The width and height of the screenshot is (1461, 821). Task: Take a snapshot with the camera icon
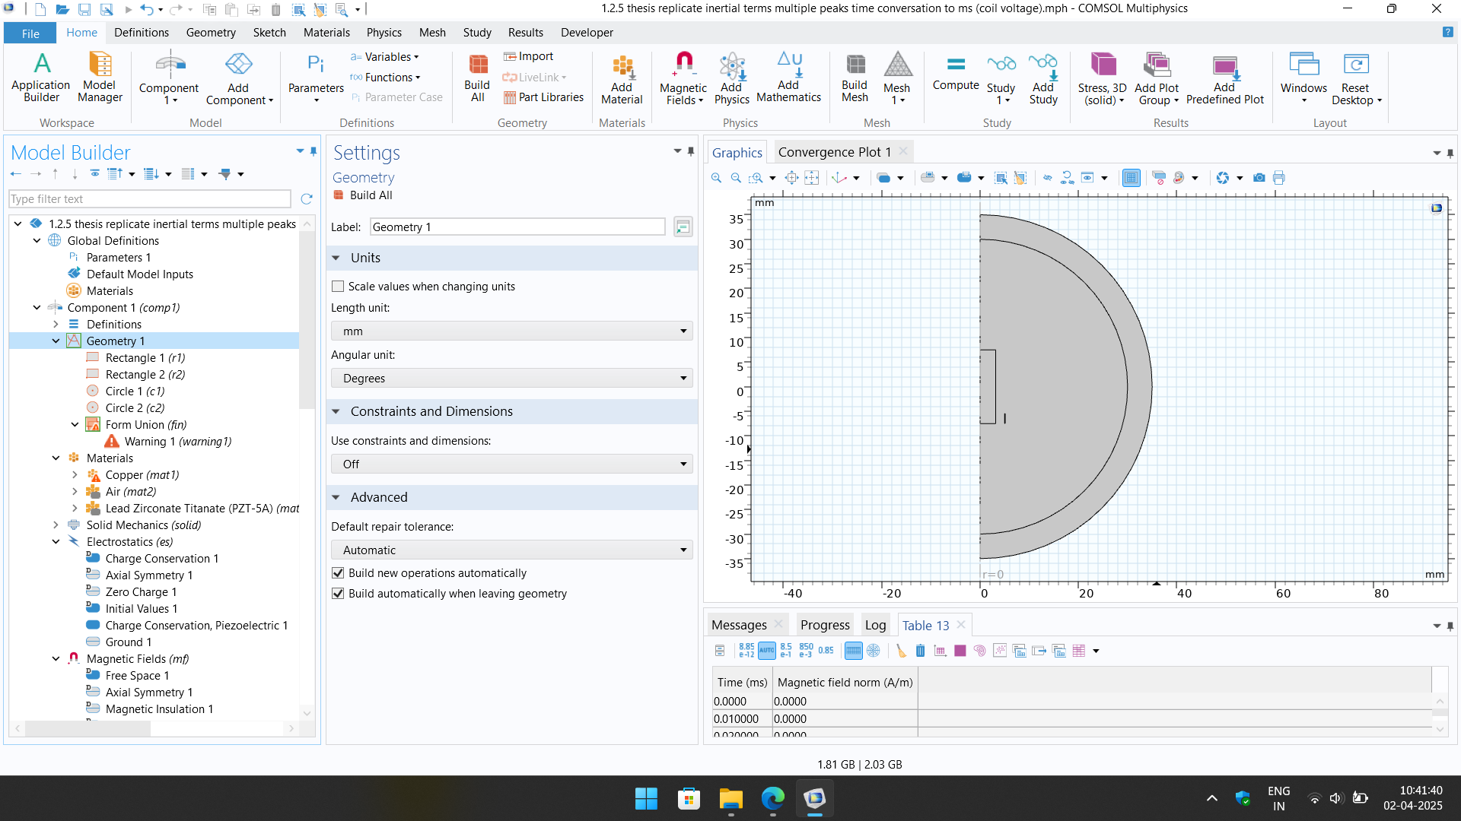tap(1259, 178)
